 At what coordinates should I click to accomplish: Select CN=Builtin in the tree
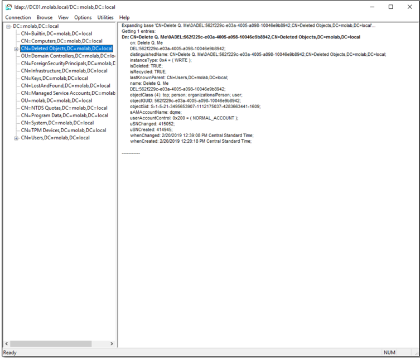[x=56, y=33]
